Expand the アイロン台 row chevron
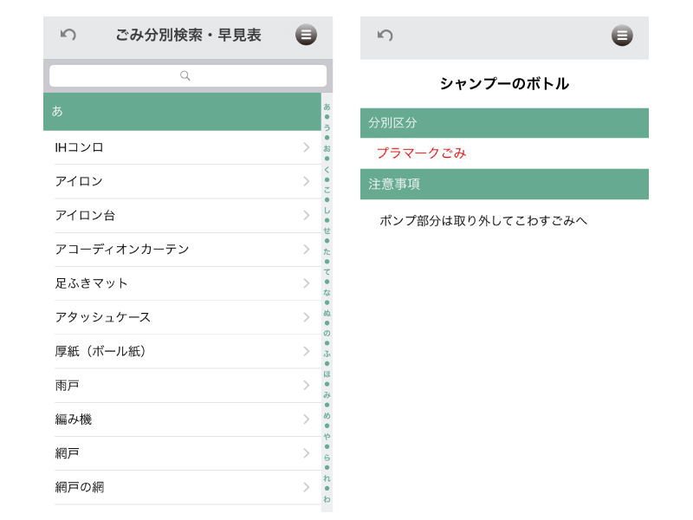 306,215
